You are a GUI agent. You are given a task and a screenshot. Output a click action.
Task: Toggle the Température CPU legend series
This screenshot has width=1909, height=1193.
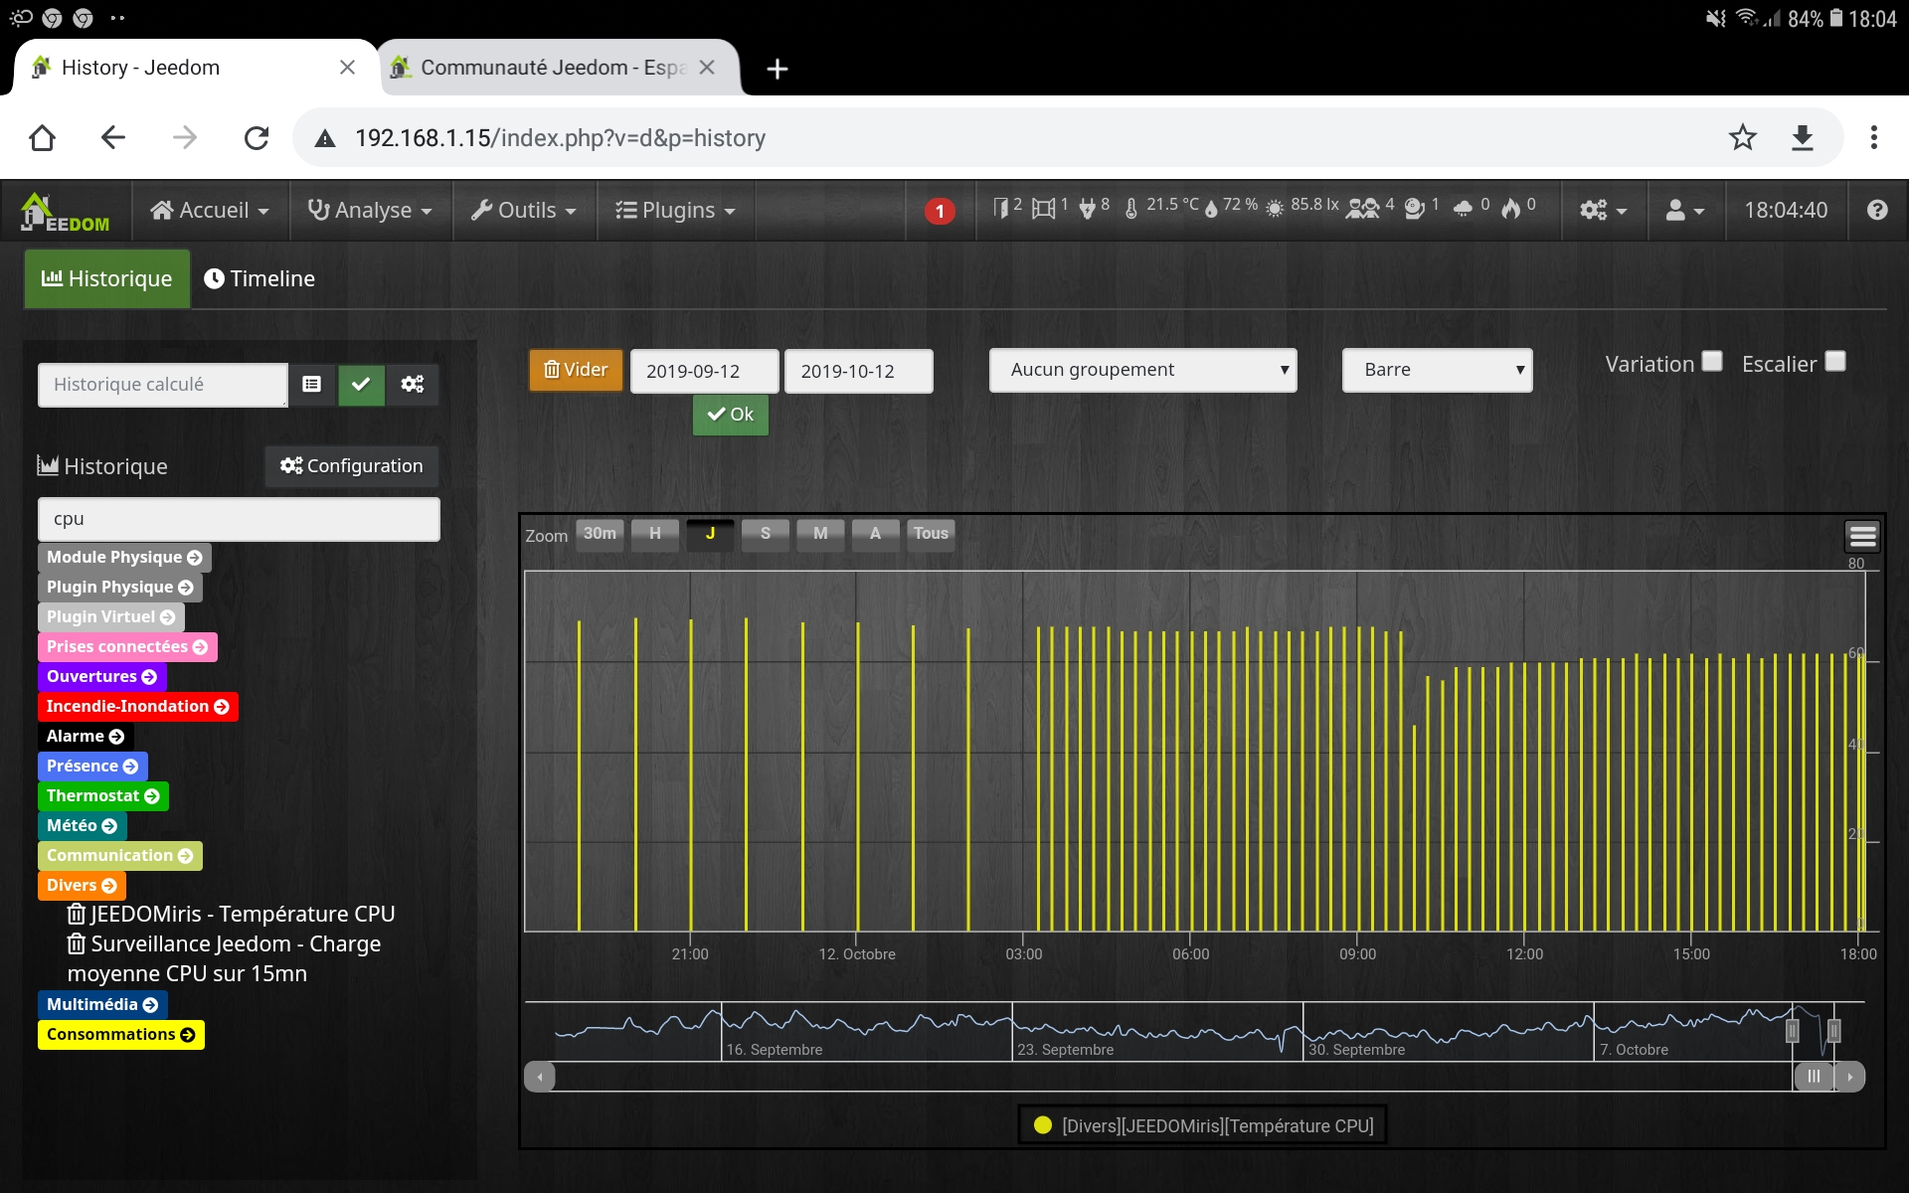(1203, 1125)
